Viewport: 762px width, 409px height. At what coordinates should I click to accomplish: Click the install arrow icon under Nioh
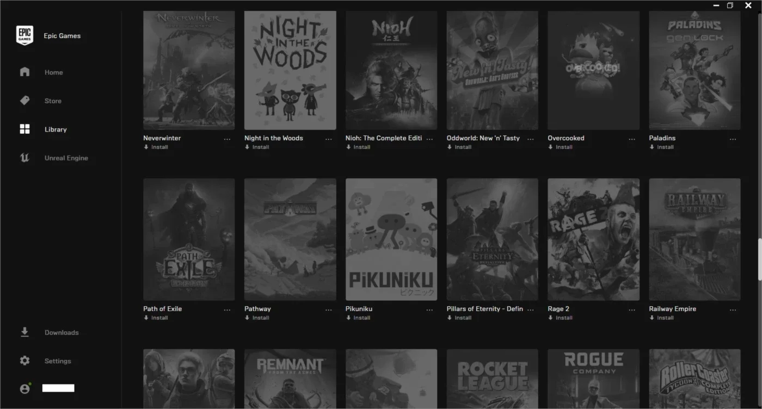[348, 147]
